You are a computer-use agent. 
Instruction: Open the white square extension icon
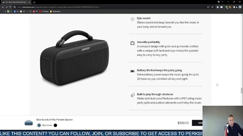pyautogui.click(x=221, y=7)
